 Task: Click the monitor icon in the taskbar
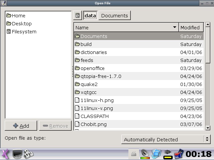point(17,154)
